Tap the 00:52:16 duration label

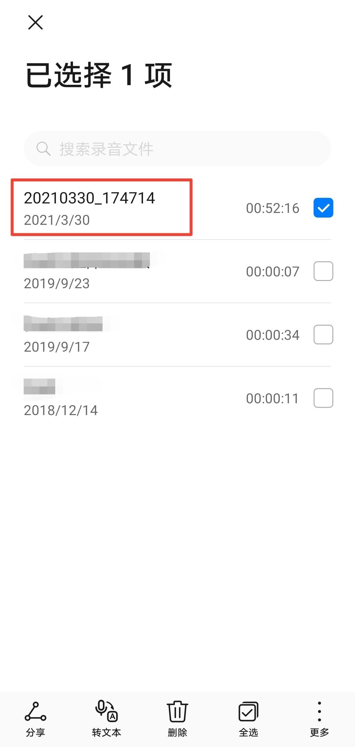[x=272, y=208]
